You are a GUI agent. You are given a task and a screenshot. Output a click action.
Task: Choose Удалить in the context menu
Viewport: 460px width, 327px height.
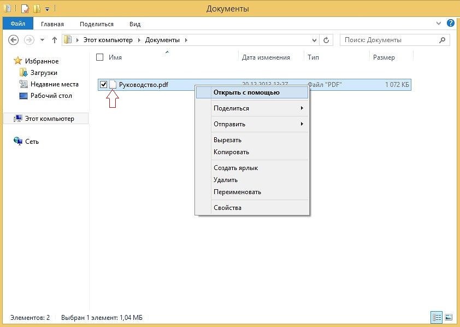[252, 180]
